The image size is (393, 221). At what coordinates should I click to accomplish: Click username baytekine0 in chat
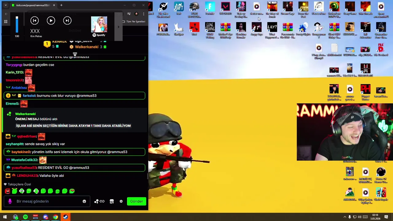[21, 152]
